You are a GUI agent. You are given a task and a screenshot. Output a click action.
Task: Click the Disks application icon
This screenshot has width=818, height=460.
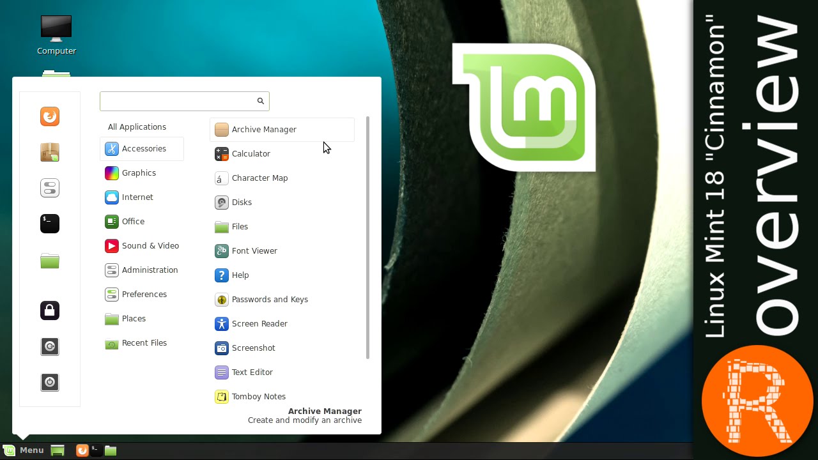(222, 203)
